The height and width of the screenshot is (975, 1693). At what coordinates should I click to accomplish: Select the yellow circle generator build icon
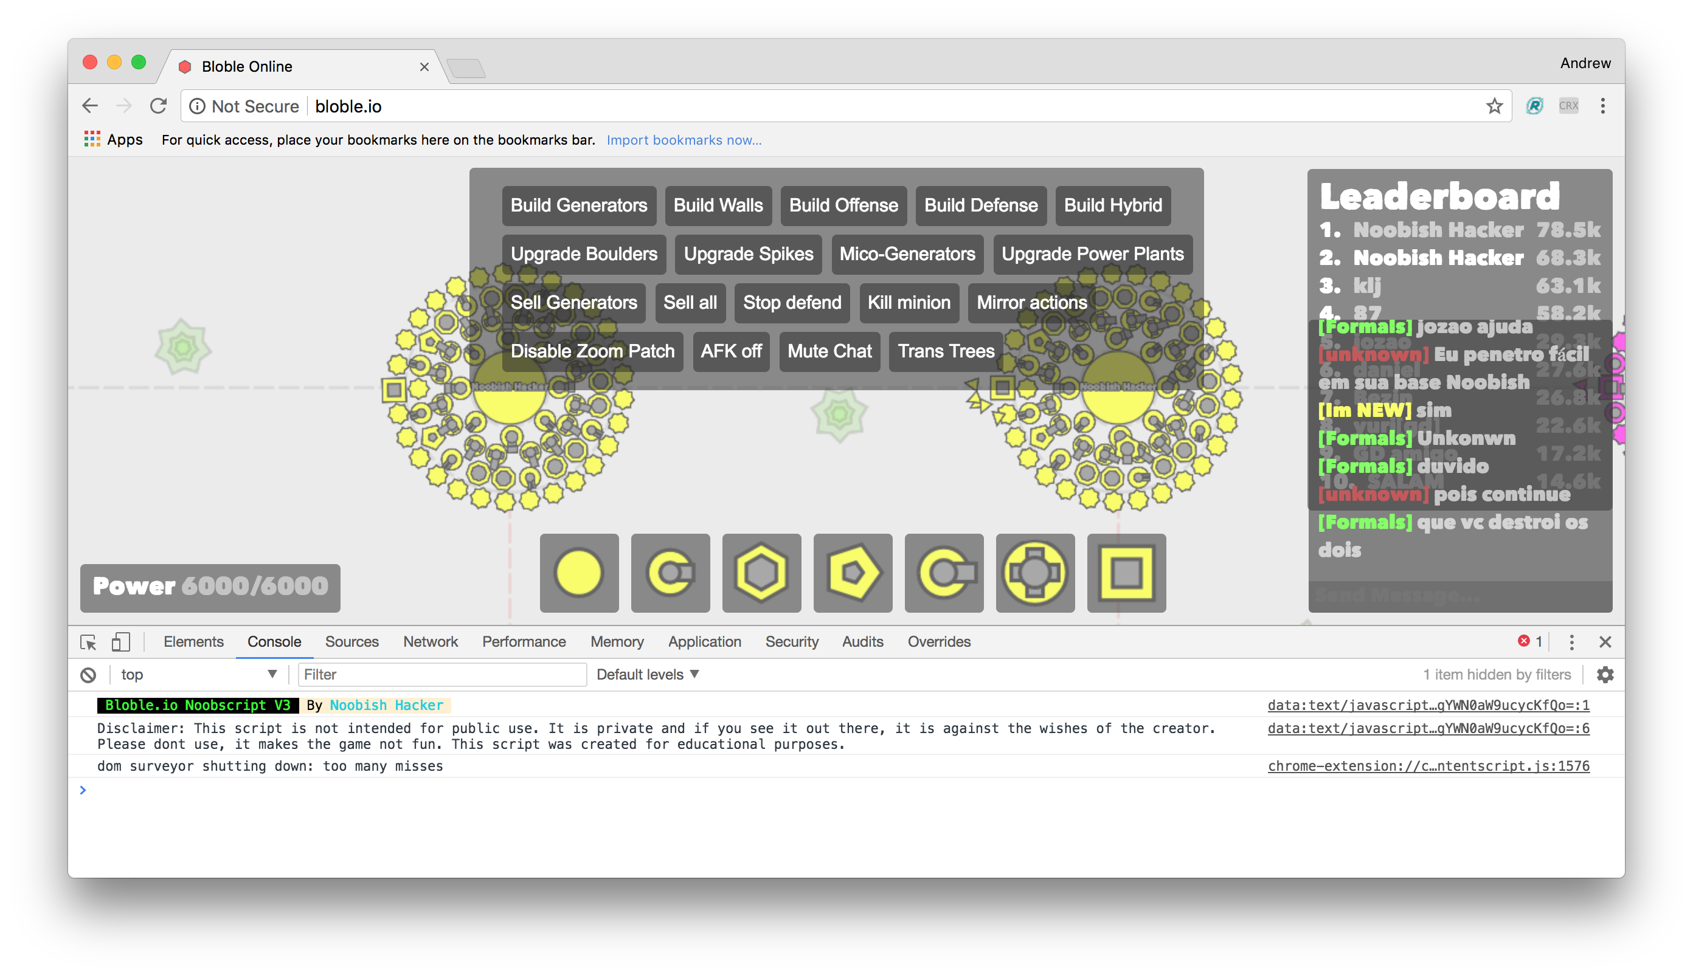point(579,573)
